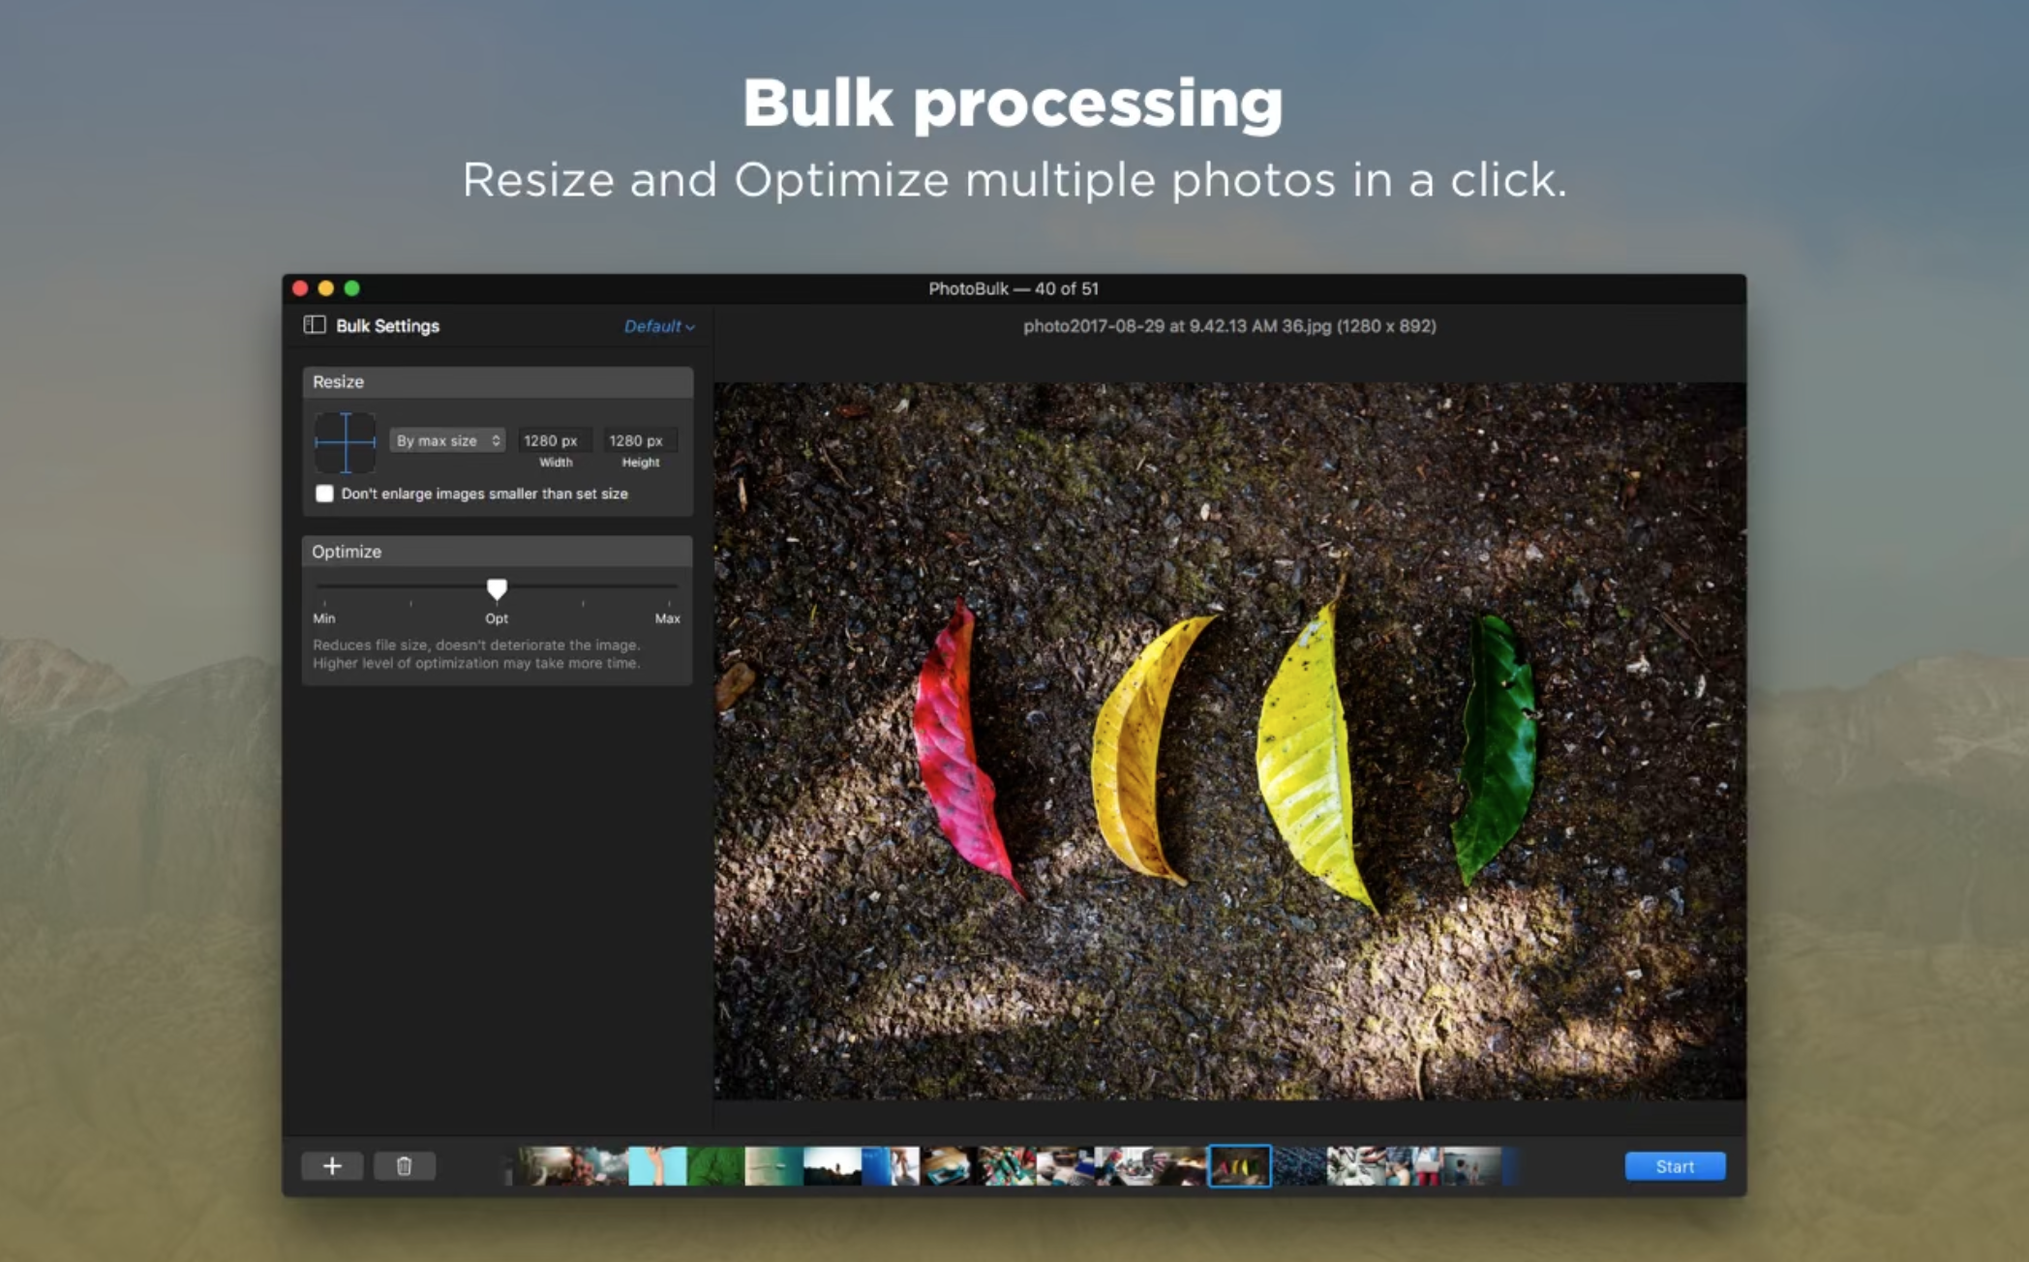This screenshot has width=2029, height=1262.
Task: Select the highlighted colored leaves thumbnail
Action: tap(1240, 1166)
